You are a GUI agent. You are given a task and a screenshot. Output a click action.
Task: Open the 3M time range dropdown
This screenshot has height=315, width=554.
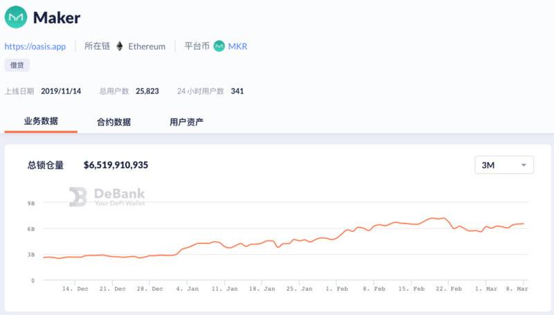503,165
